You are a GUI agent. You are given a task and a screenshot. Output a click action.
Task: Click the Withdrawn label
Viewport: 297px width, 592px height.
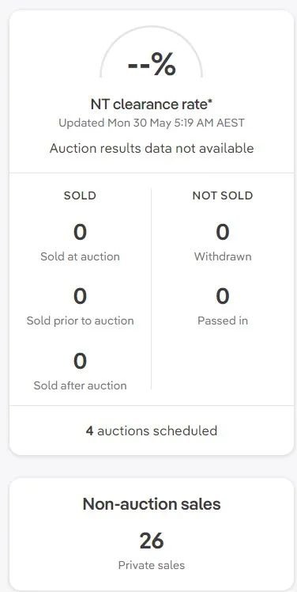[223, 256]
